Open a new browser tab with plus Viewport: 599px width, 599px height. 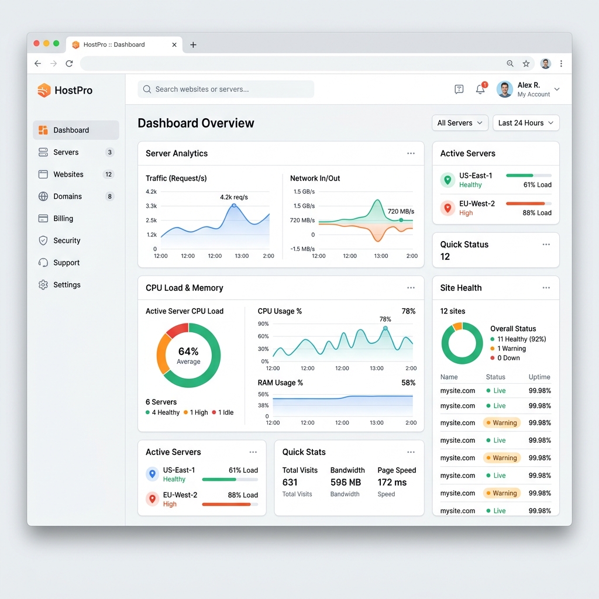(193, 45)
